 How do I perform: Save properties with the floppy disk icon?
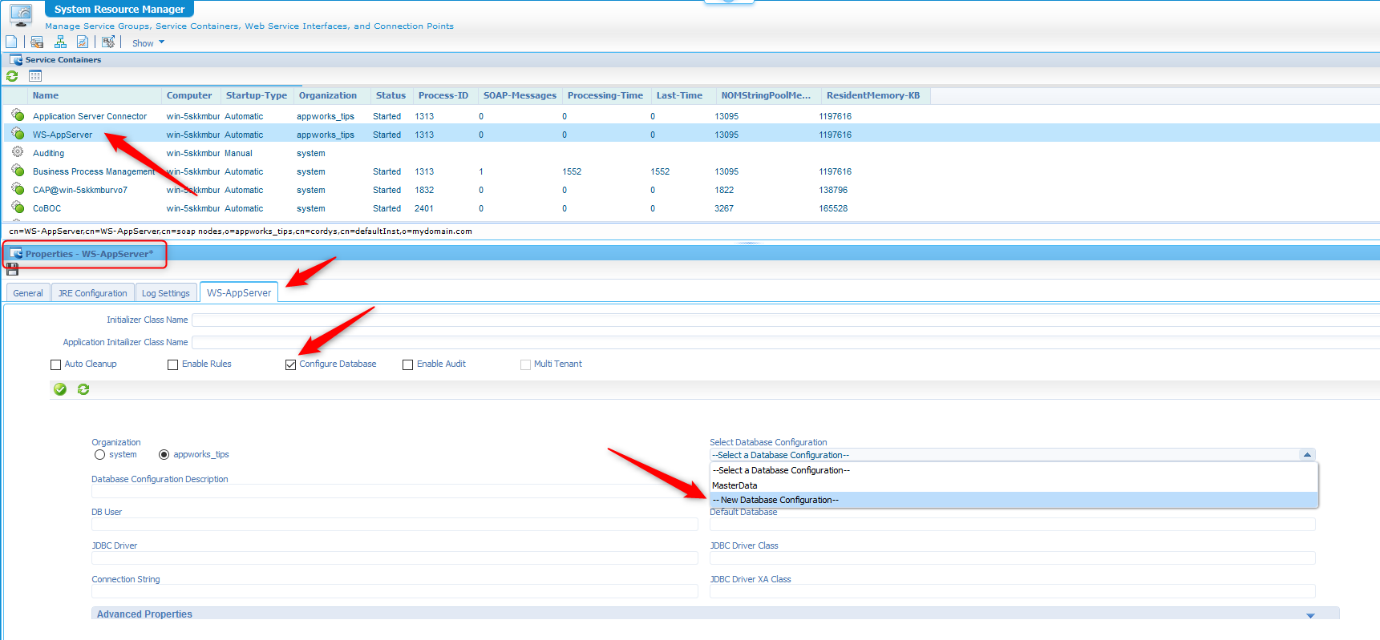point(12,270)
